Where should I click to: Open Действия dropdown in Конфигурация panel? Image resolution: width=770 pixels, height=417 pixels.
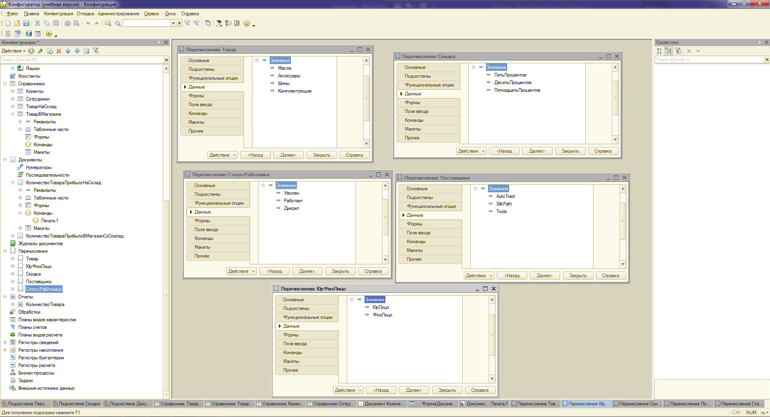13,51
